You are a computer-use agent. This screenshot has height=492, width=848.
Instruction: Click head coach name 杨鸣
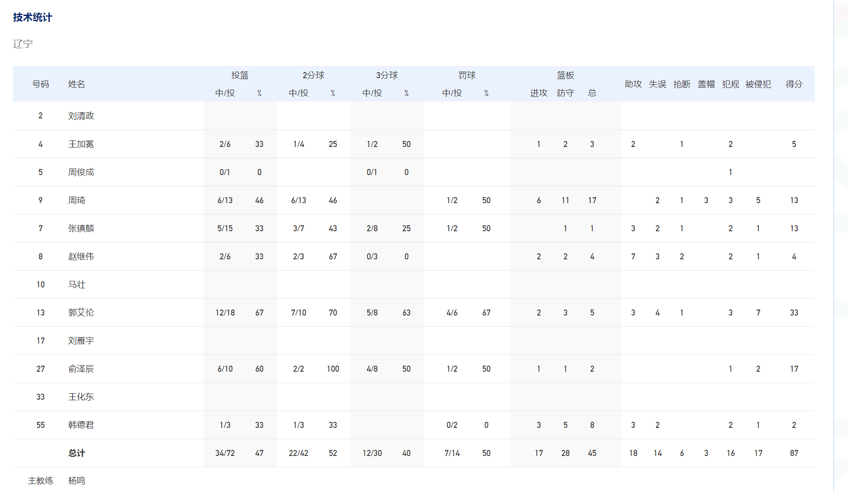[x=76, y=481]
